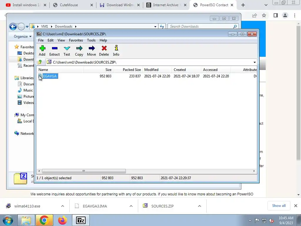Sort by Name column header
Viewport: 301px width, 226px height.
60,70
